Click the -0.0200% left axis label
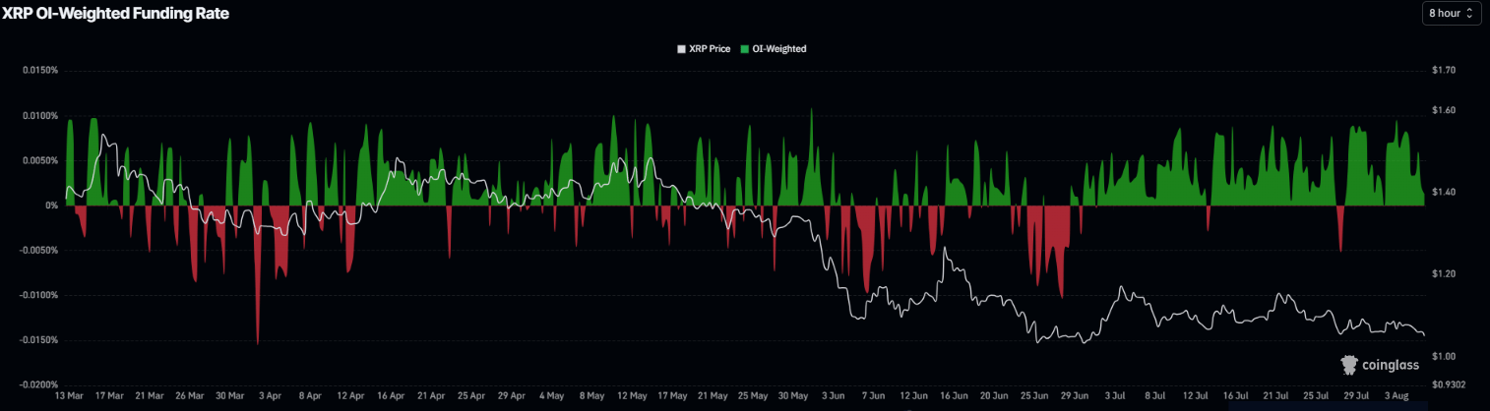 [38, 384]
